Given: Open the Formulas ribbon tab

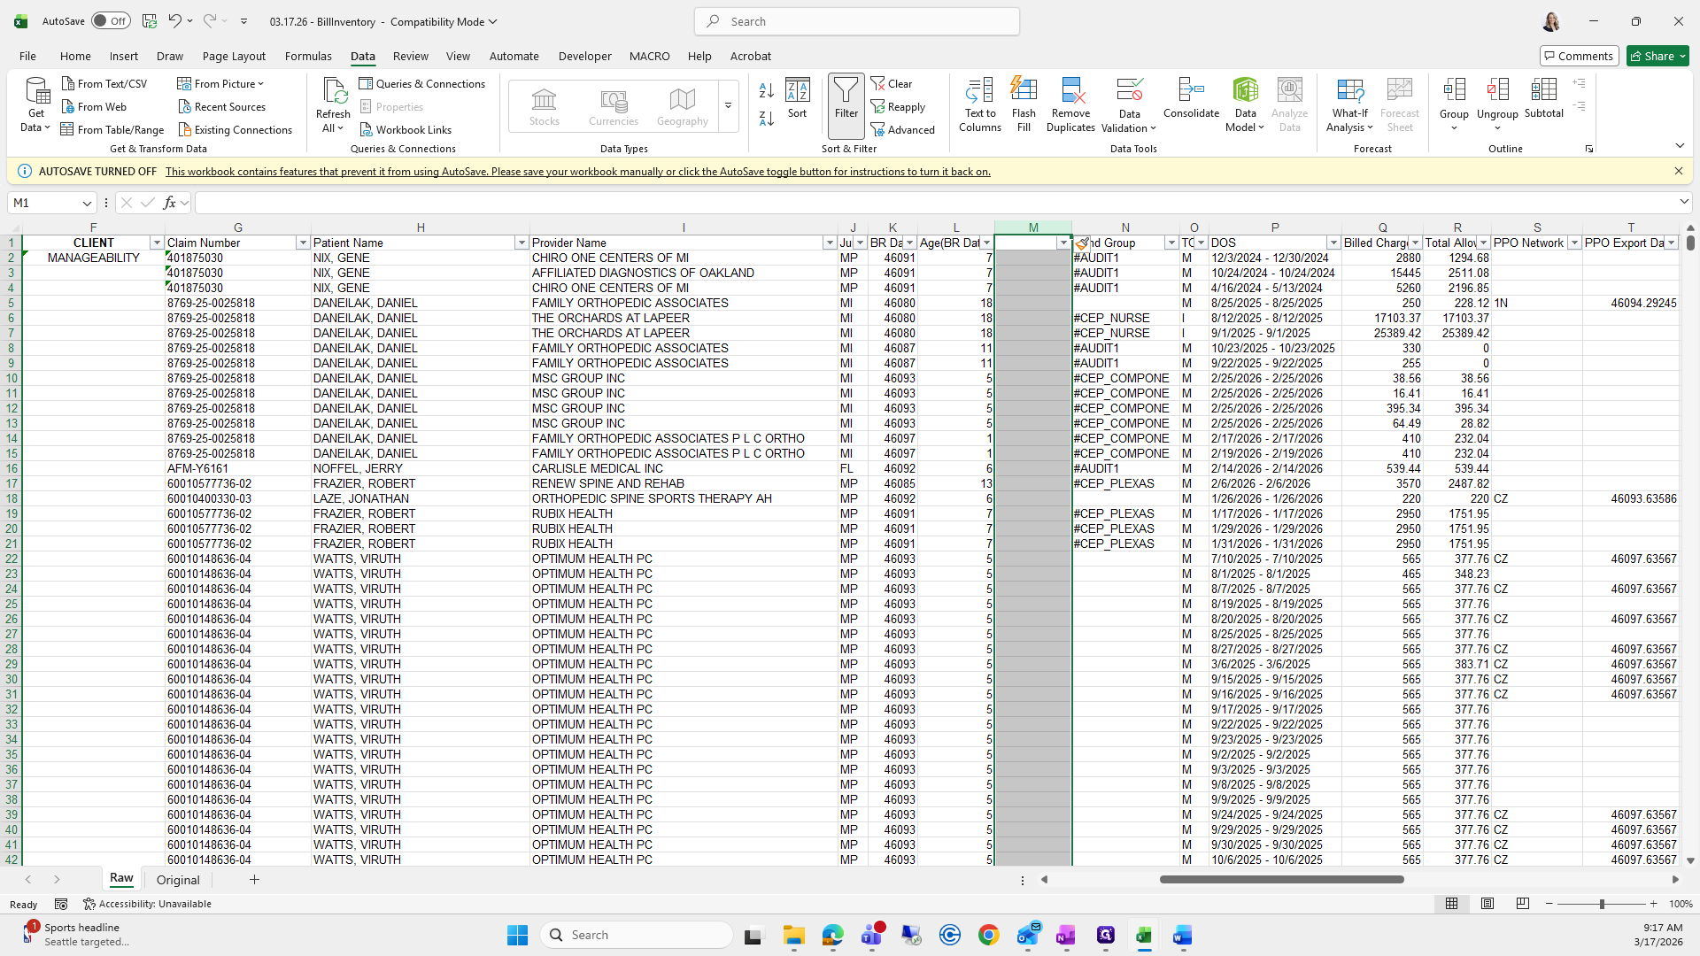Looking at the screenshot, I should click(x=308, y=56).
